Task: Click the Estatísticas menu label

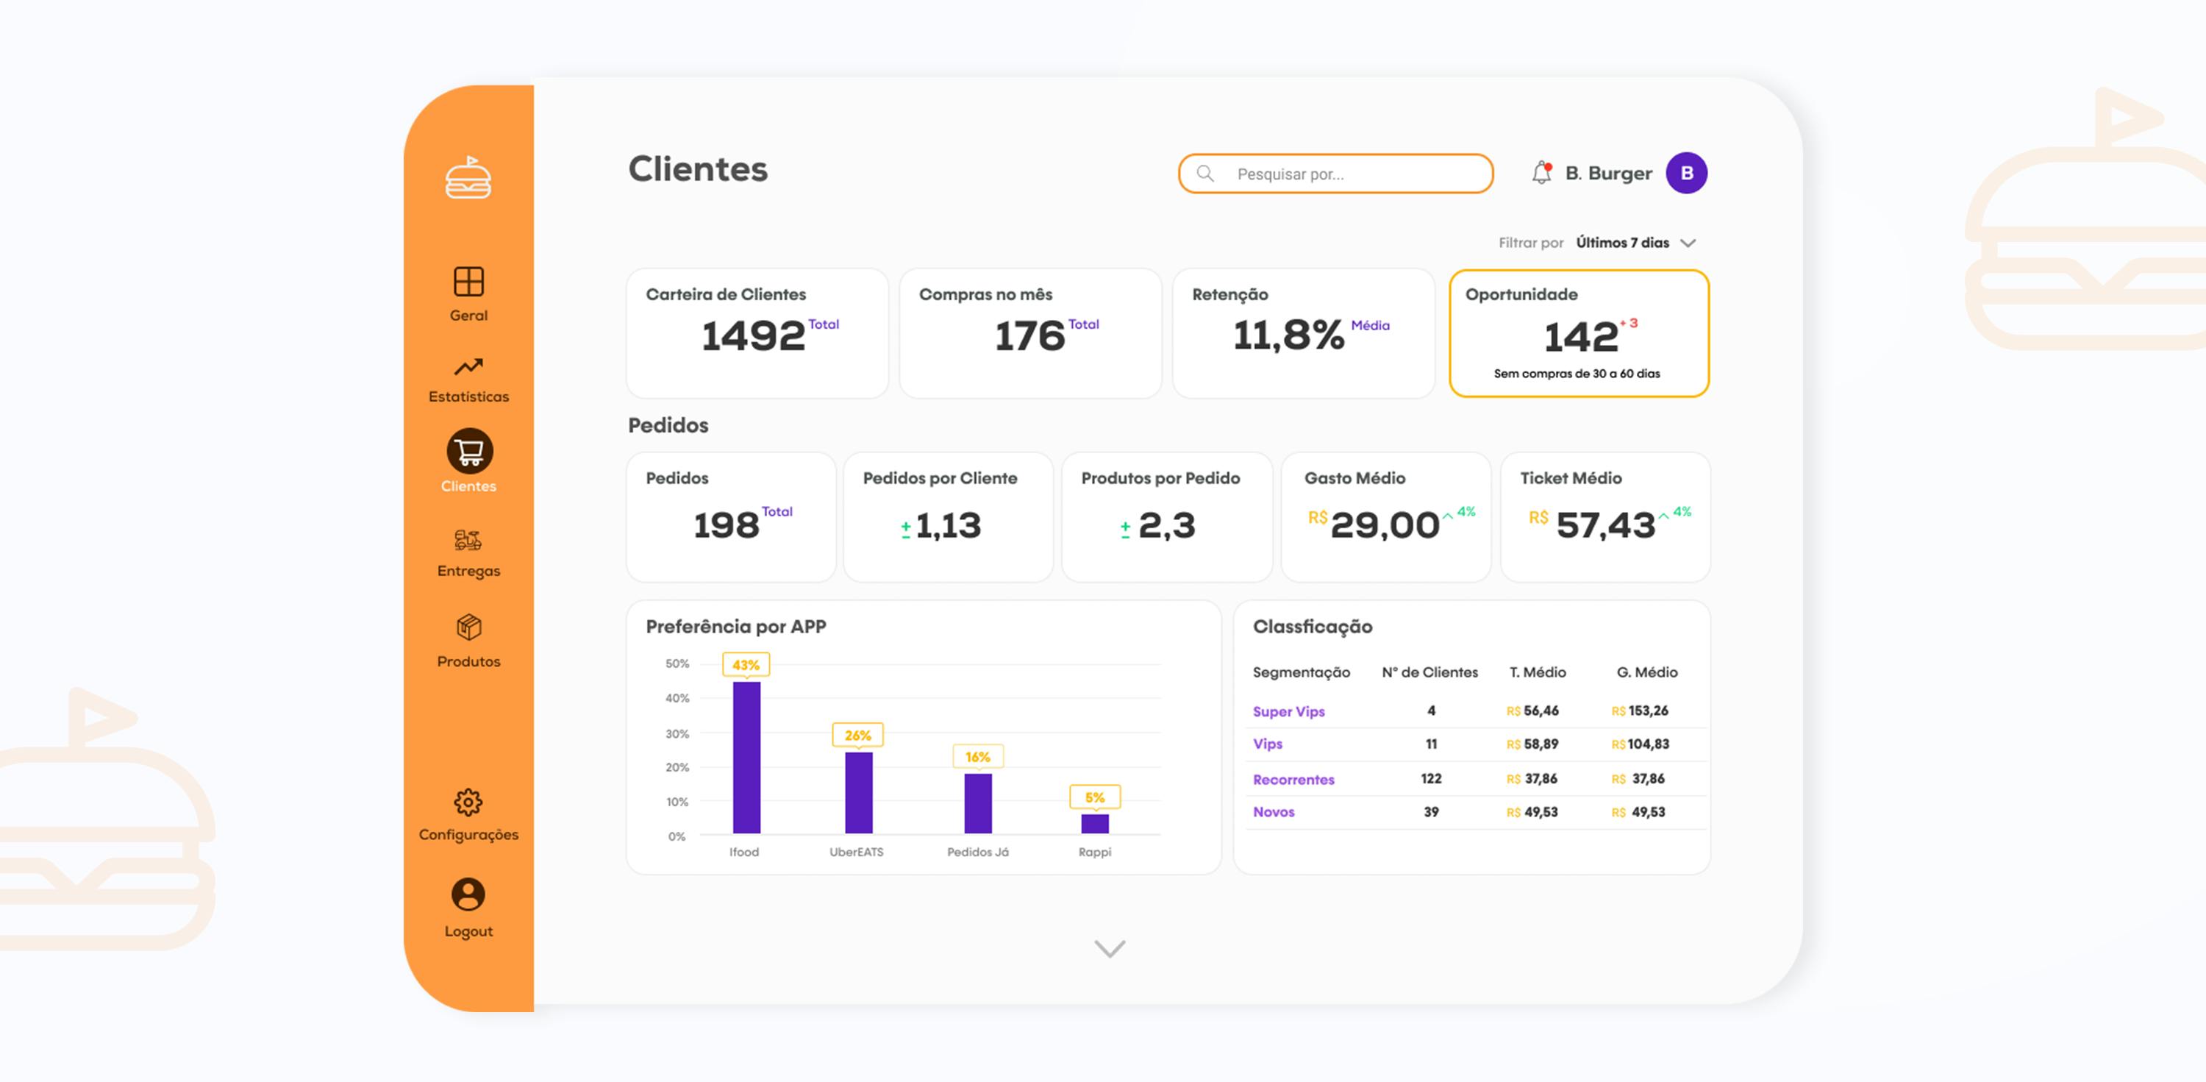Action: pyautogui.click(x=468, y=396)
